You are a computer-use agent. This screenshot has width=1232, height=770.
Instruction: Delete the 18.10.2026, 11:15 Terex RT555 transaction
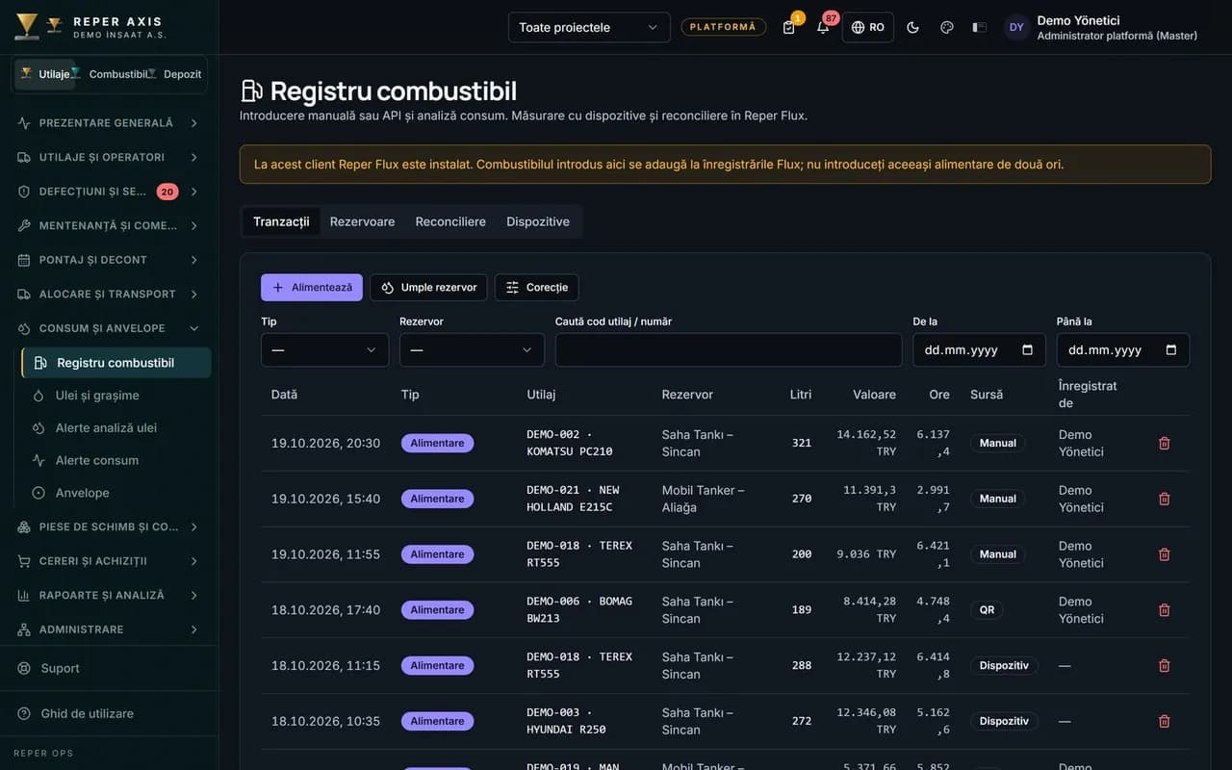point(1164,666)
